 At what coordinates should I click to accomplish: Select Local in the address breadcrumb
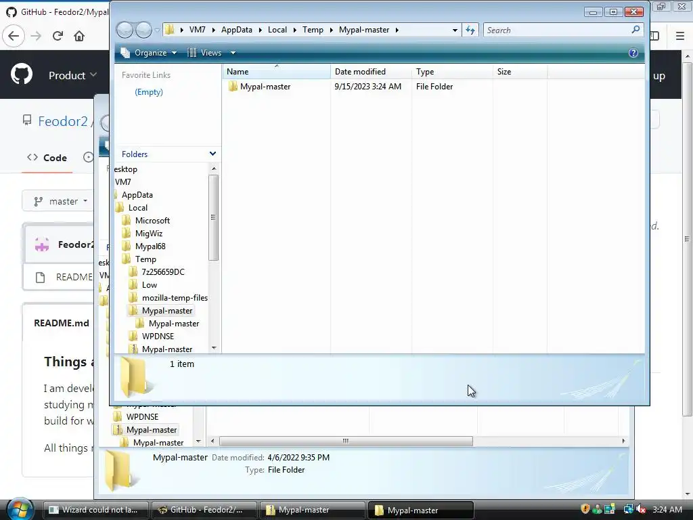pos(277,30)
